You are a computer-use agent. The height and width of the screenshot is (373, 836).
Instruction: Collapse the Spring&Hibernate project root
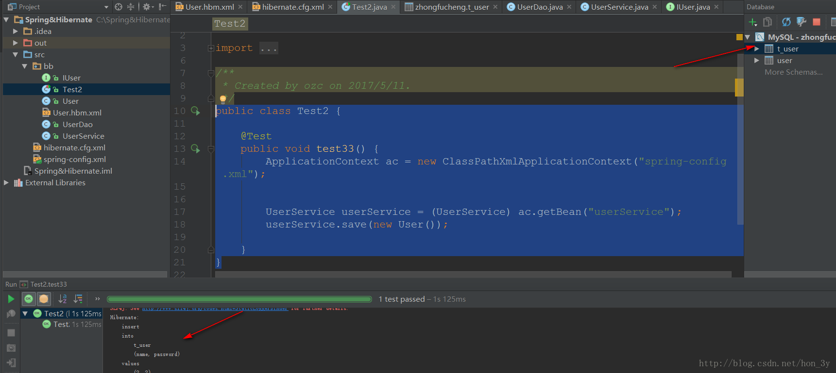tap(6, 19)
